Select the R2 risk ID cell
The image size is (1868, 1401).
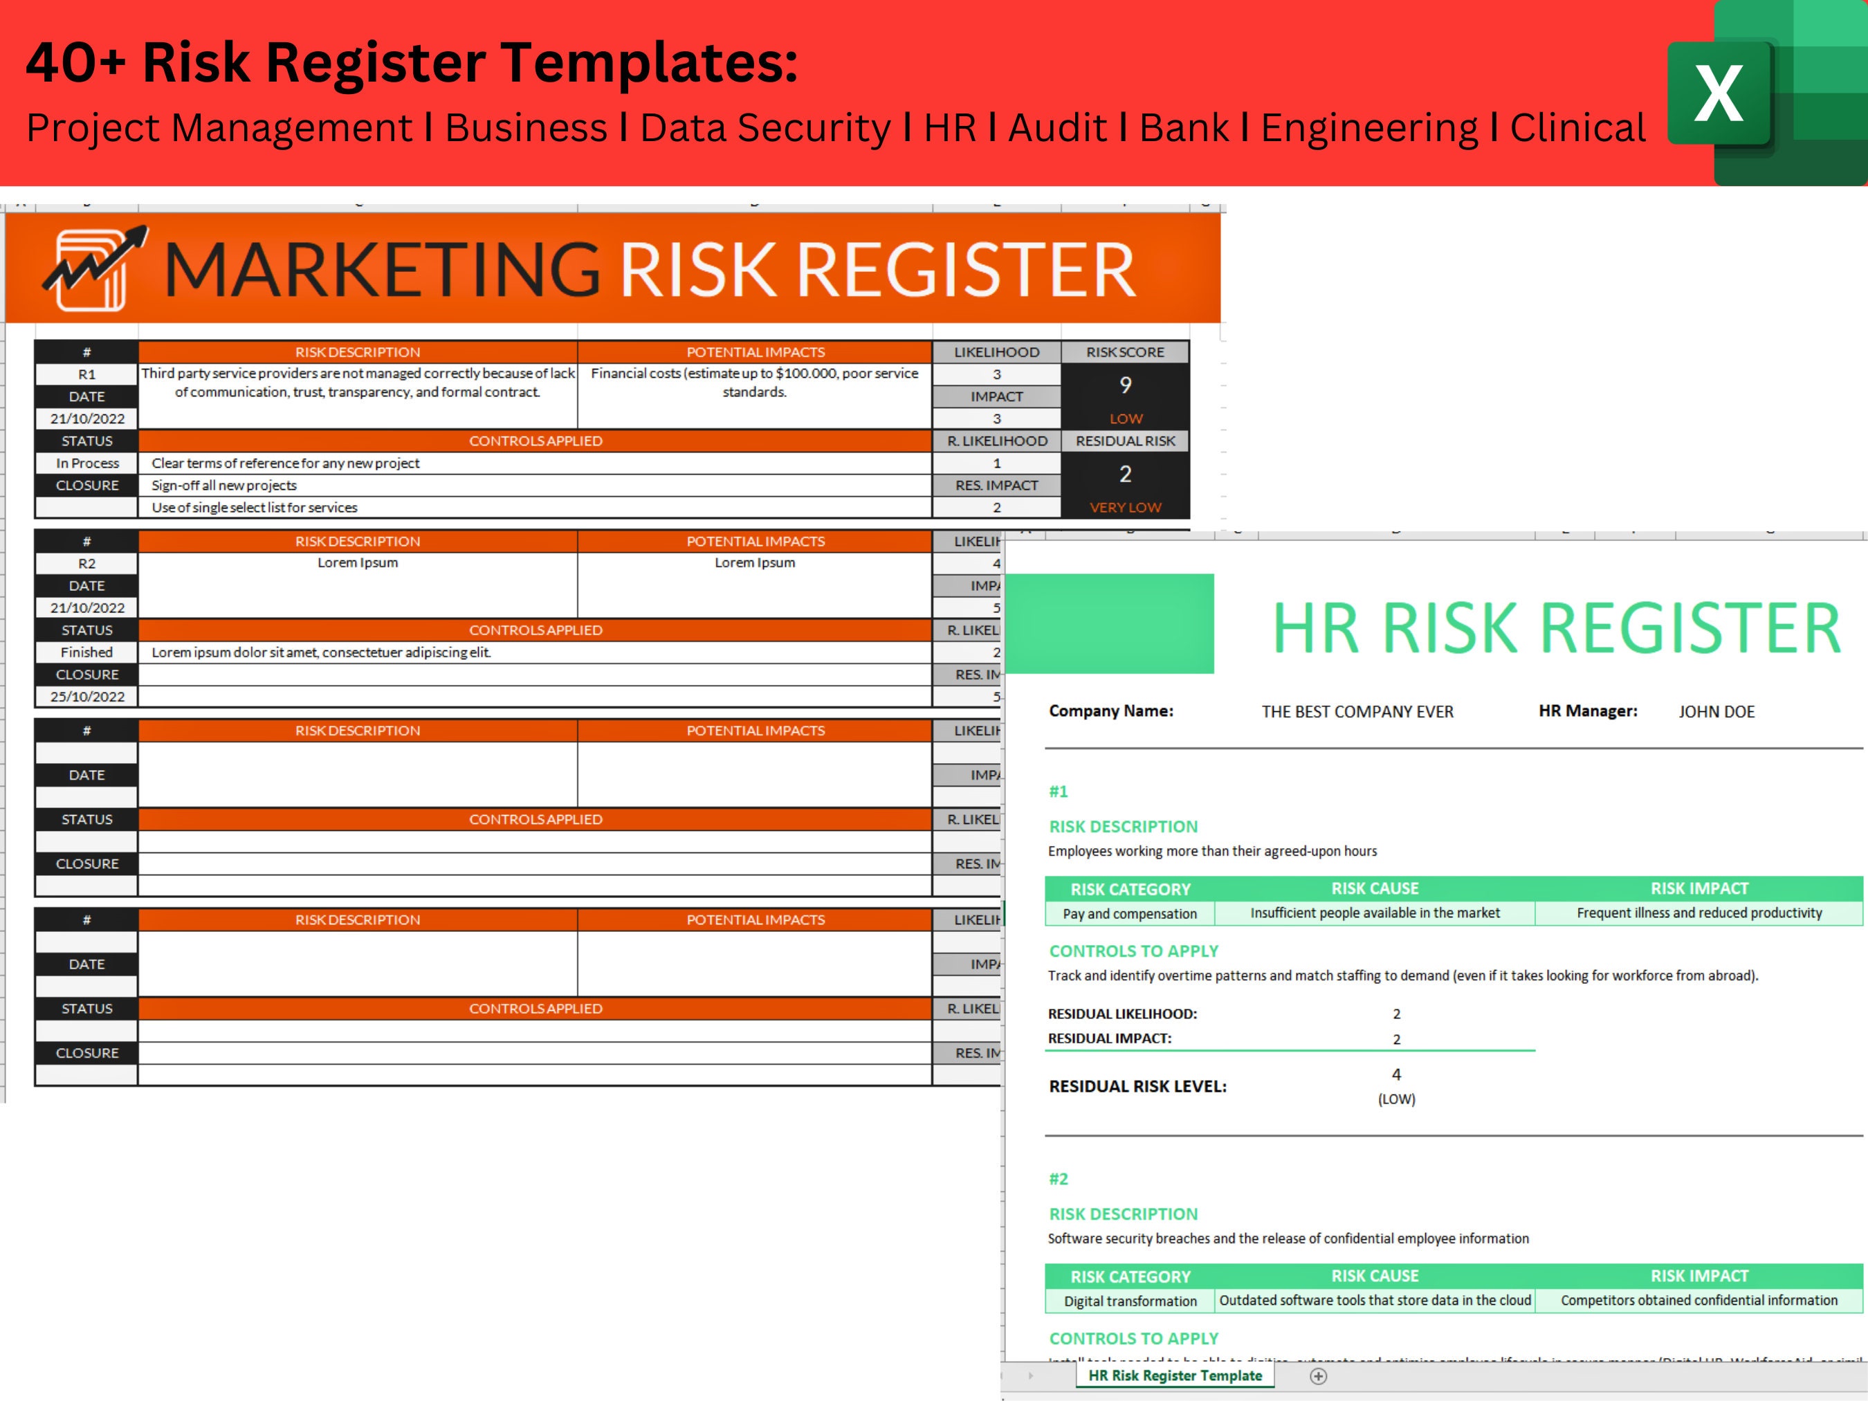pyautogui.click(x=87, y=563)
